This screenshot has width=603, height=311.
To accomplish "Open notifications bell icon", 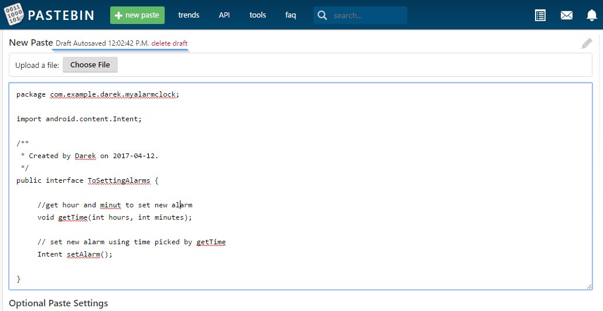I will tap(591, 15).
